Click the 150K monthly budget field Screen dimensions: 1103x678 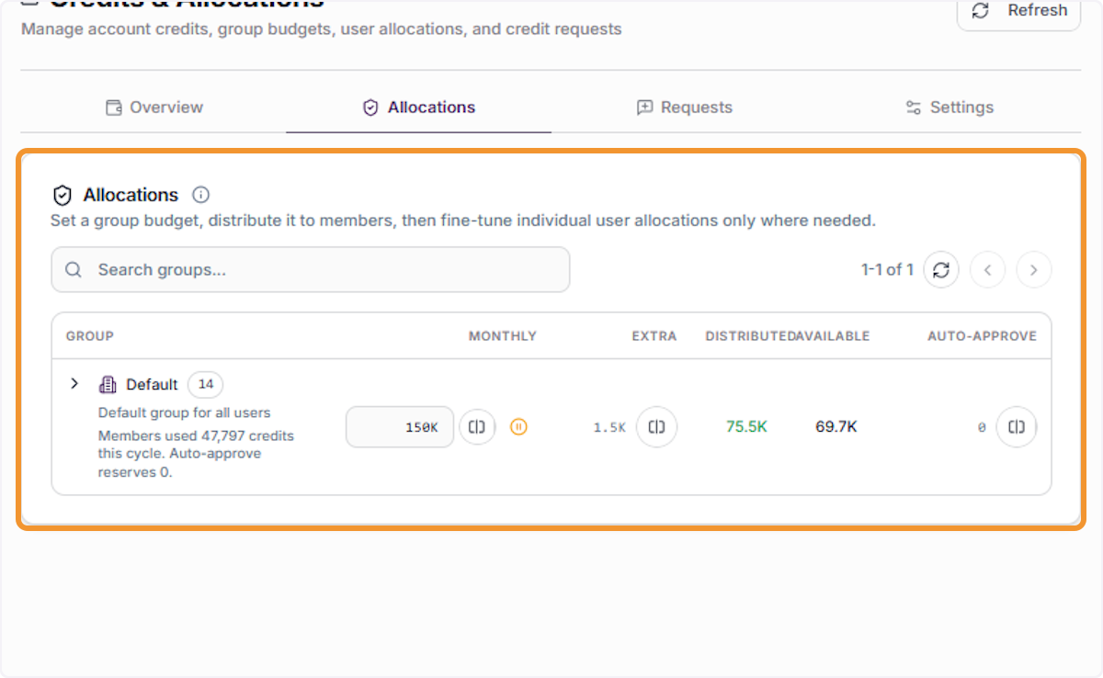pyautogui.click(x=400, y=427)
